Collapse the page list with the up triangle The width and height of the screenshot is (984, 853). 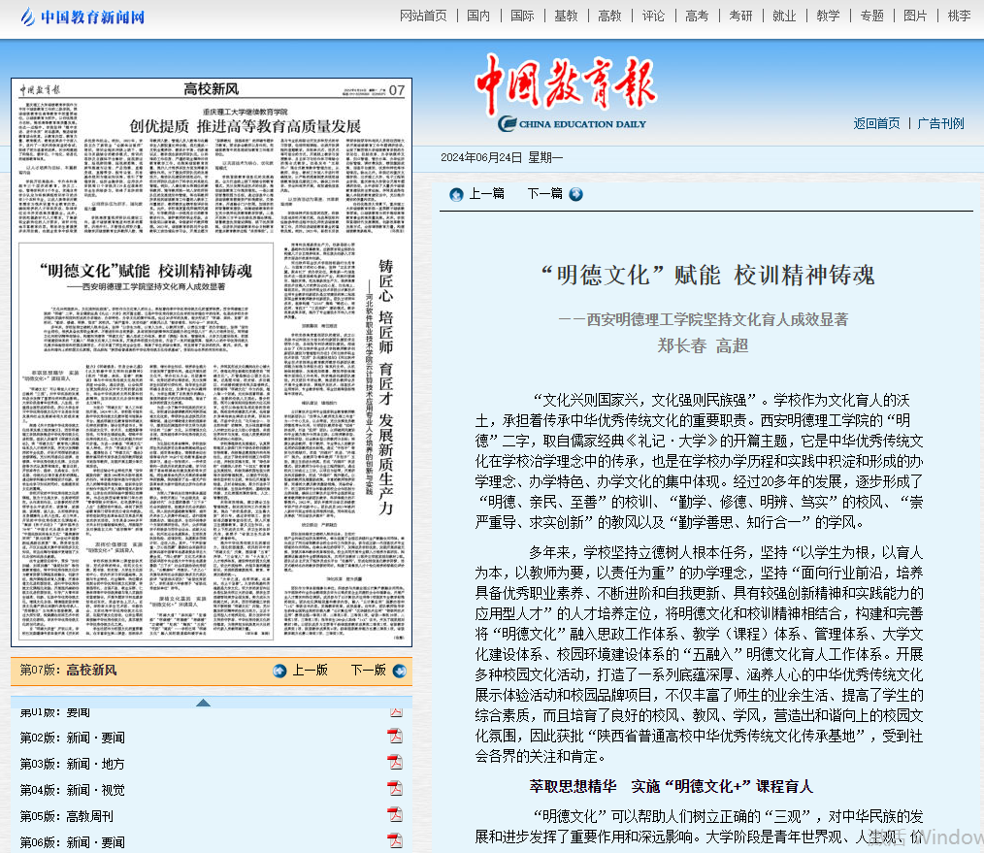(203, 703)
